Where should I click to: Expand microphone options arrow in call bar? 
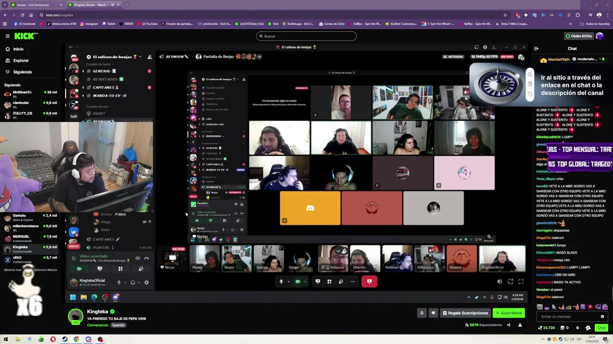click(x=288, y=281)
